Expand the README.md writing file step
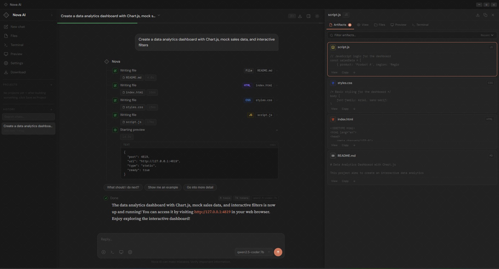Screen dimensions: 499x269 [x=277, y=71]
